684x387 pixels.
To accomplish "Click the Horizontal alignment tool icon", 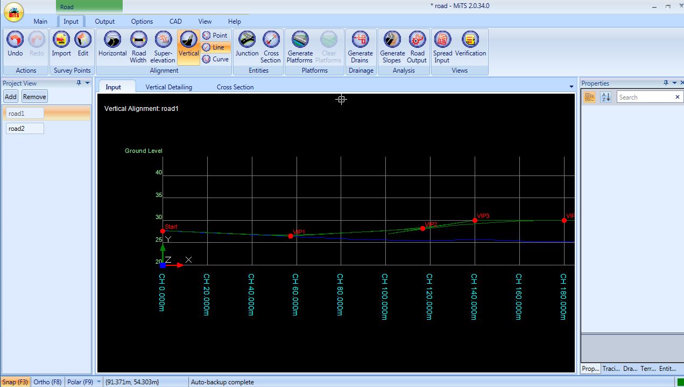I will (x=112, y=40).
